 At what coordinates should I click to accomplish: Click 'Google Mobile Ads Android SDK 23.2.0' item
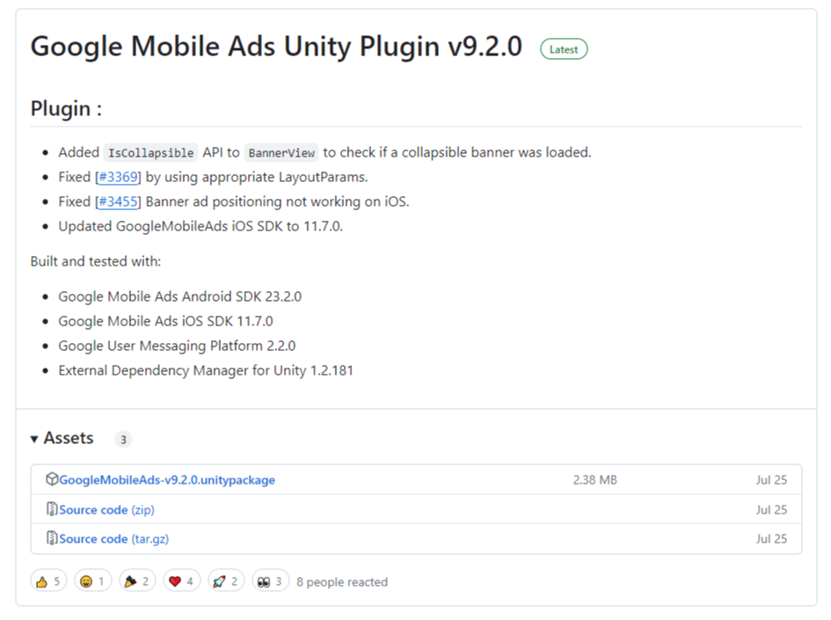(x=179, y=296)
